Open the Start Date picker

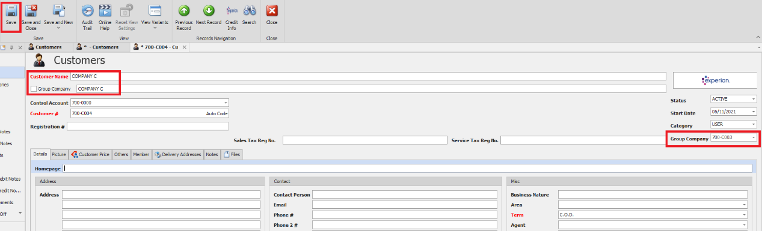coord(754,112)
